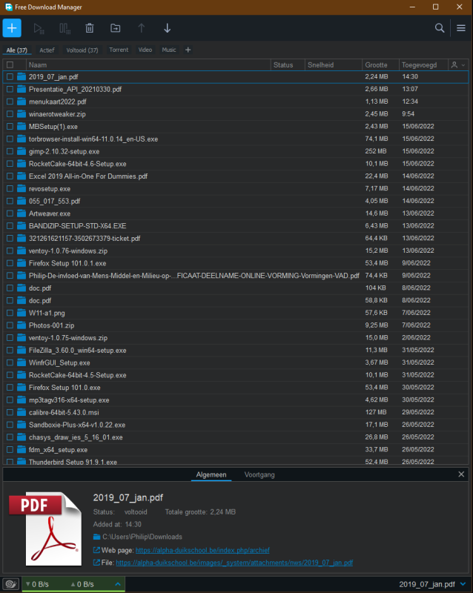The height and width of the screenshot is (593, 473).
Task: Check the box for MBSetup(1).exe
Action: point(10,126)
